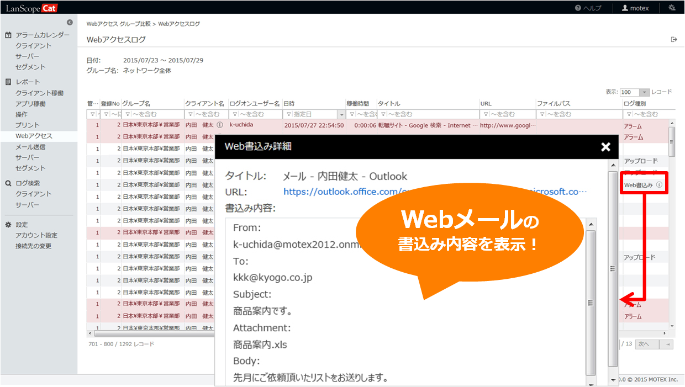Close the Web書込み詳細 dialog
This screenshot has height=387, width=685.
tap(605, 147)
